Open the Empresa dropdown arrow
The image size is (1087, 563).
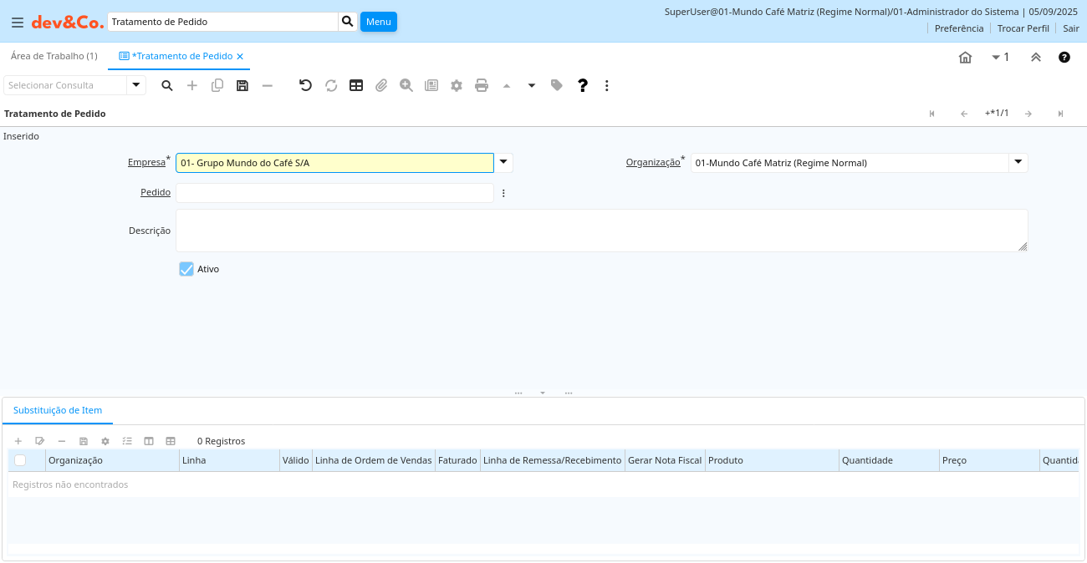coord(503,163)
